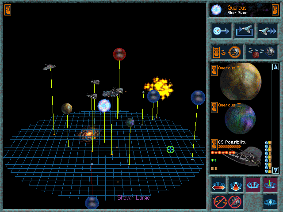The image size is (283, 212).
Task: Click the cycle-to-next-ship loop button
Action: 245,31
